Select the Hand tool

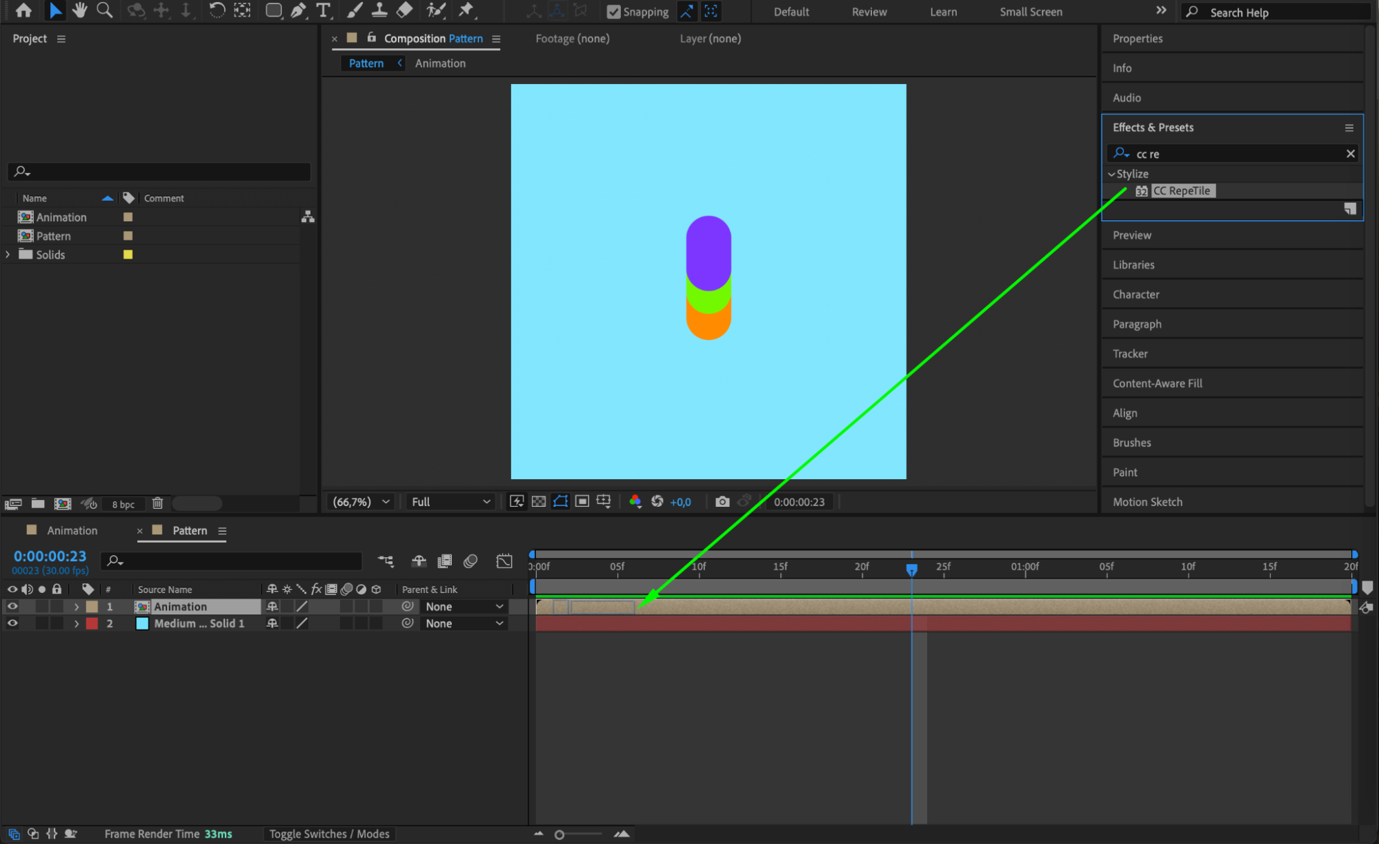tap(80, 10)
